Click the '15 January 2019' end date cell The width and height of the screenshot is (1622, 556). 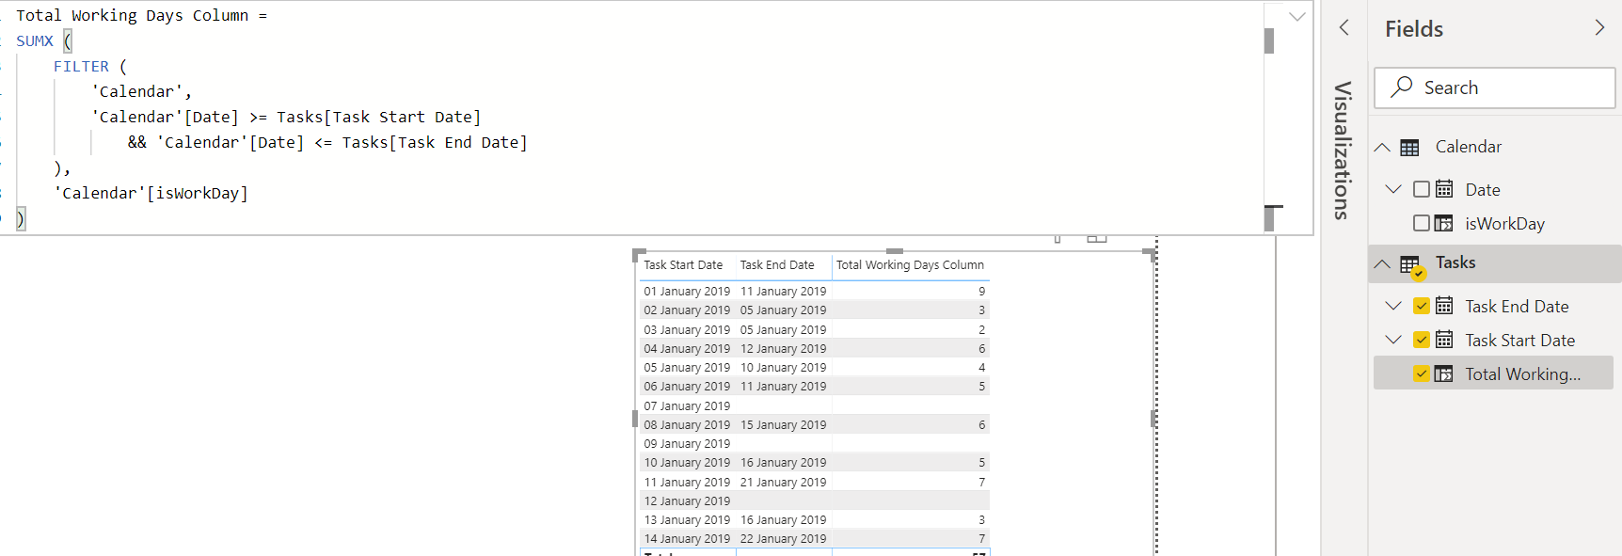783,425
